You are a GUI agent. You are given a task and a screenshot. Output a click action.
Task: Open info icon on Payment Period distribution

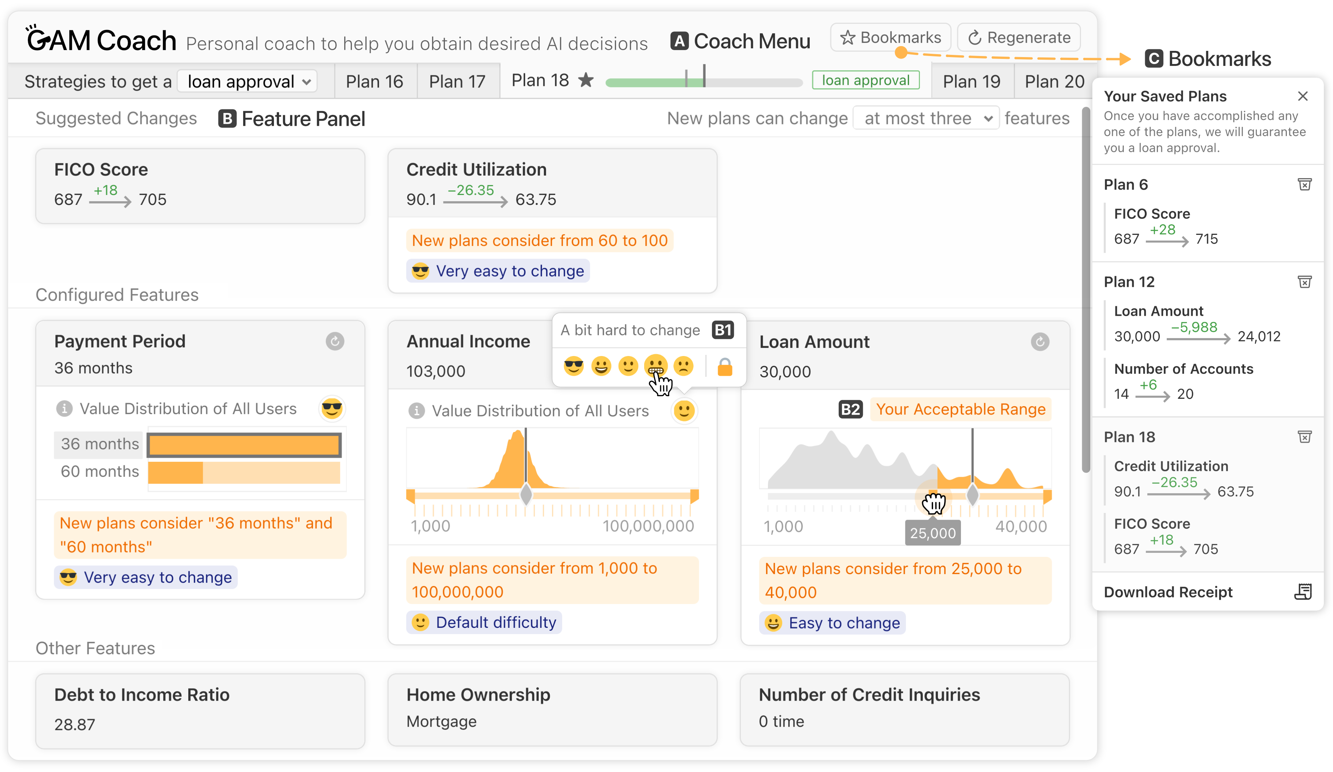tap(64, 408)
